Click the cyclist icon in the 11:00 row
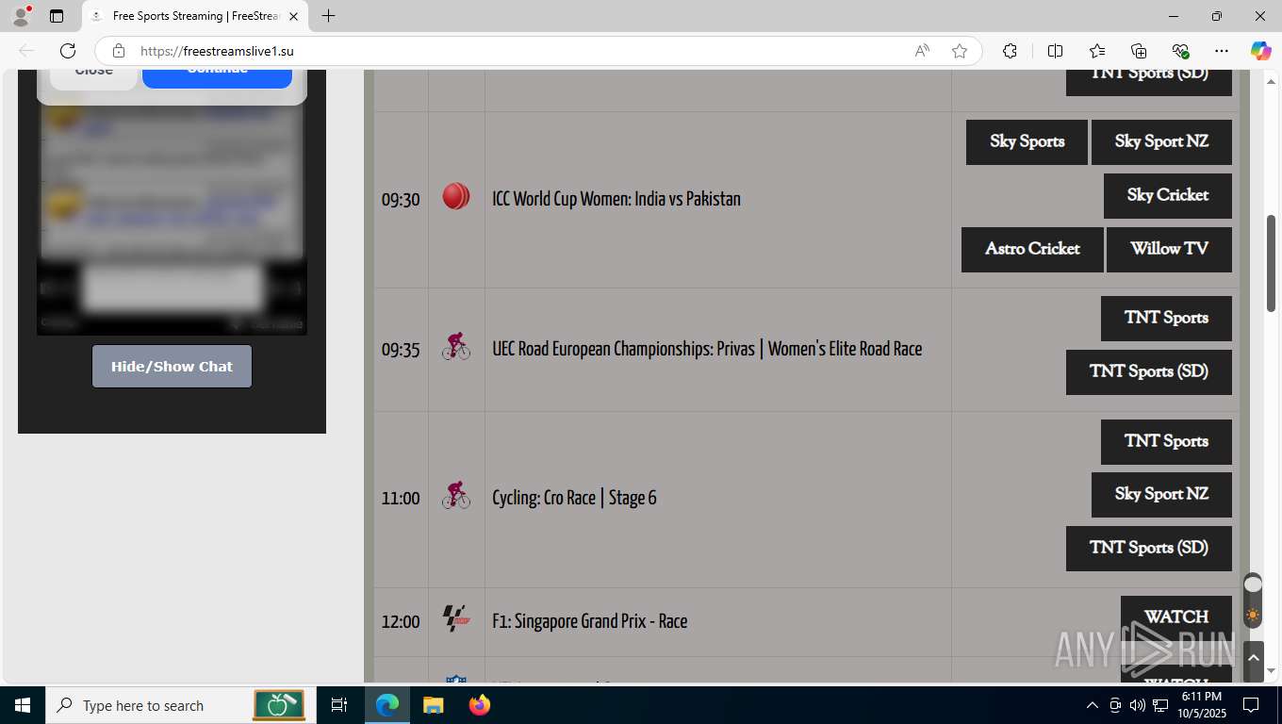1282x724 pixels. coord(456,495)
